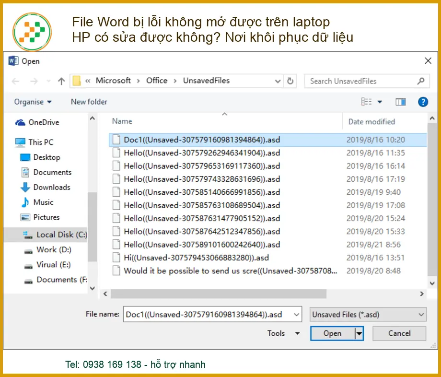441x377 pixels.
Task: Select Hello file modified 2019/8/16 17:19
Action: tap(267, 179)
